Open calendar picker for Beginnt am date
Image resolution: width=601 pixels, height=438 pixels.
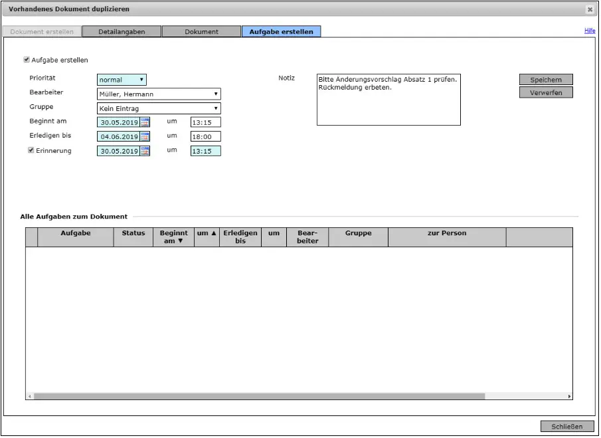pos(145,122)
